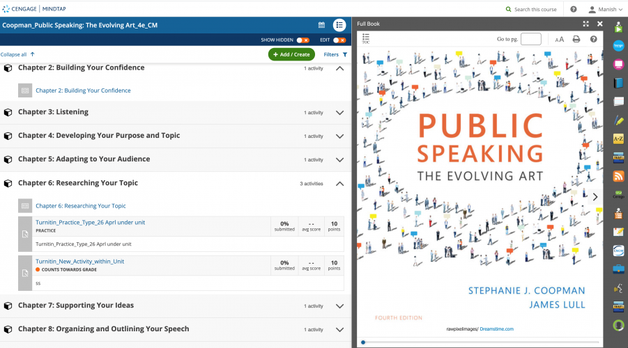Open the A-Z glossary app icon
Viewport: 628px width, 348px height.
coord(618,139)
